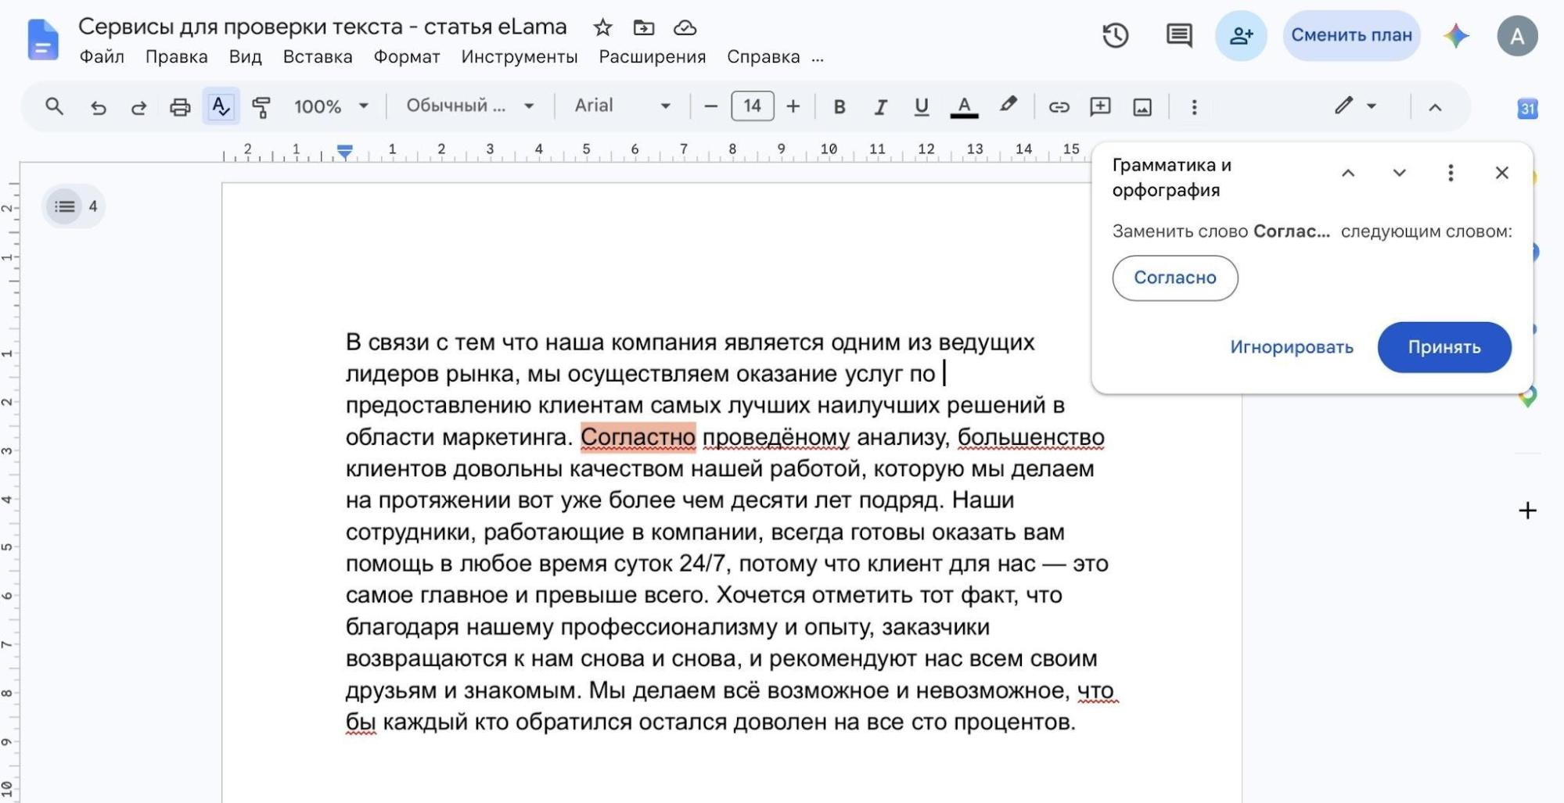Click the misspelled word проведёному
Image resolution: width=1564 pixels, height=803 pixels.
(x=776, y=437)
